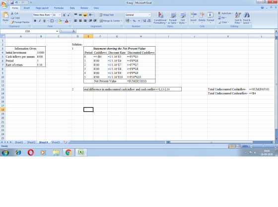
Task: Click the Fill Color paint bucket
Action: [x=60, y=21]
